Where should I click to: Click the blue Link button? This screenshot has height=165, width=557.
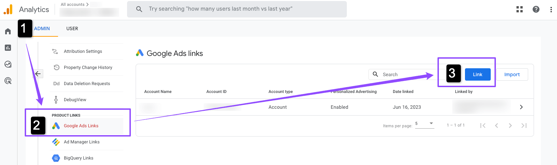point(478,74)
